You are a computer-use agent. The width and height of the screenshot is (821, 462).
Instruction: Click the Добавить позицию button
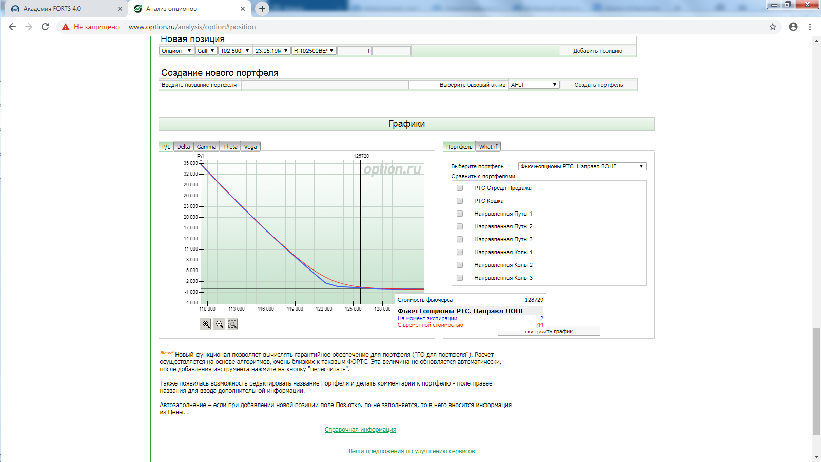click(x=598, y=51)
